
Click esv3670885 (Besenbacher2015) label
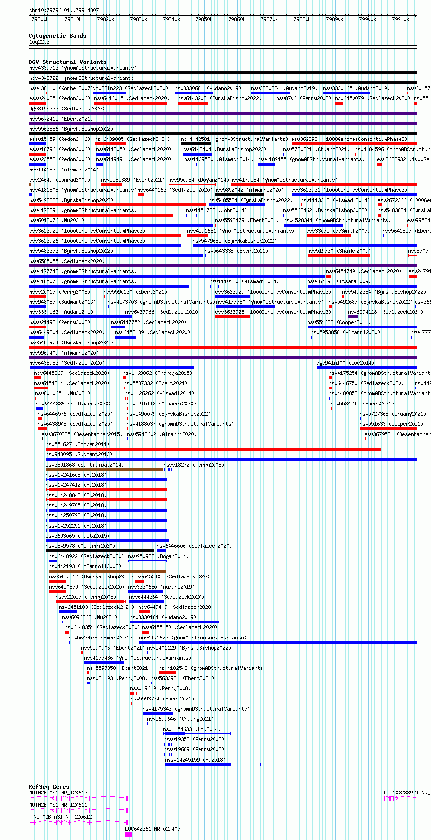point(82,434)
